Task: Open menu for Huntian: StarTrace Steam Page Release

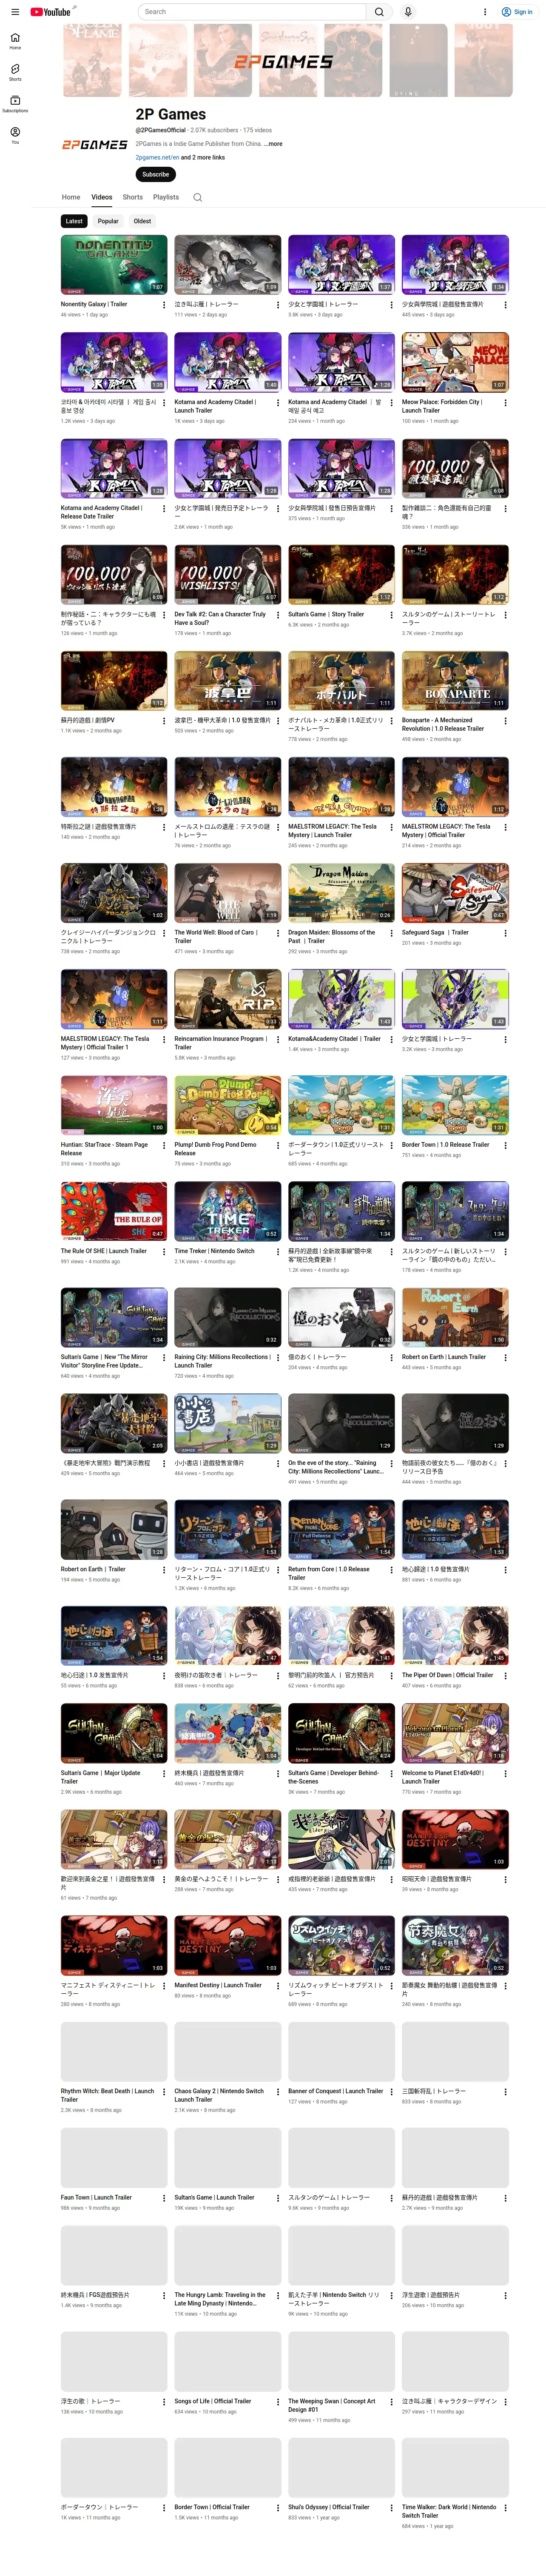Action: pyautogui.click(x=164, y=1146)
